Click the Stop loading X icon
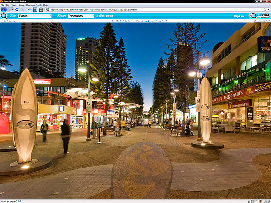This screenshot has height=203, width=271. (23, 10)
